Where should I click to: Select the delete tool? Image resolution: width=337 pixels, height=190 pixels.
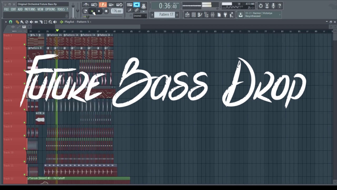point(27,22)
